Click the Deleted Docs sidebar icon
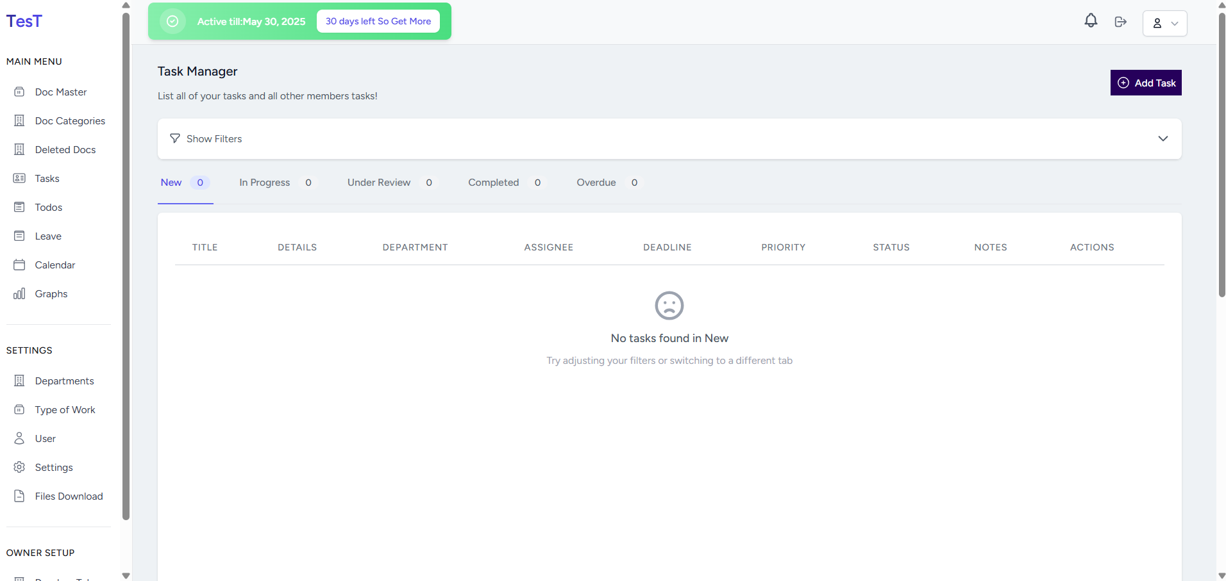Screen dimensions: 1226x581 (19, 149)
